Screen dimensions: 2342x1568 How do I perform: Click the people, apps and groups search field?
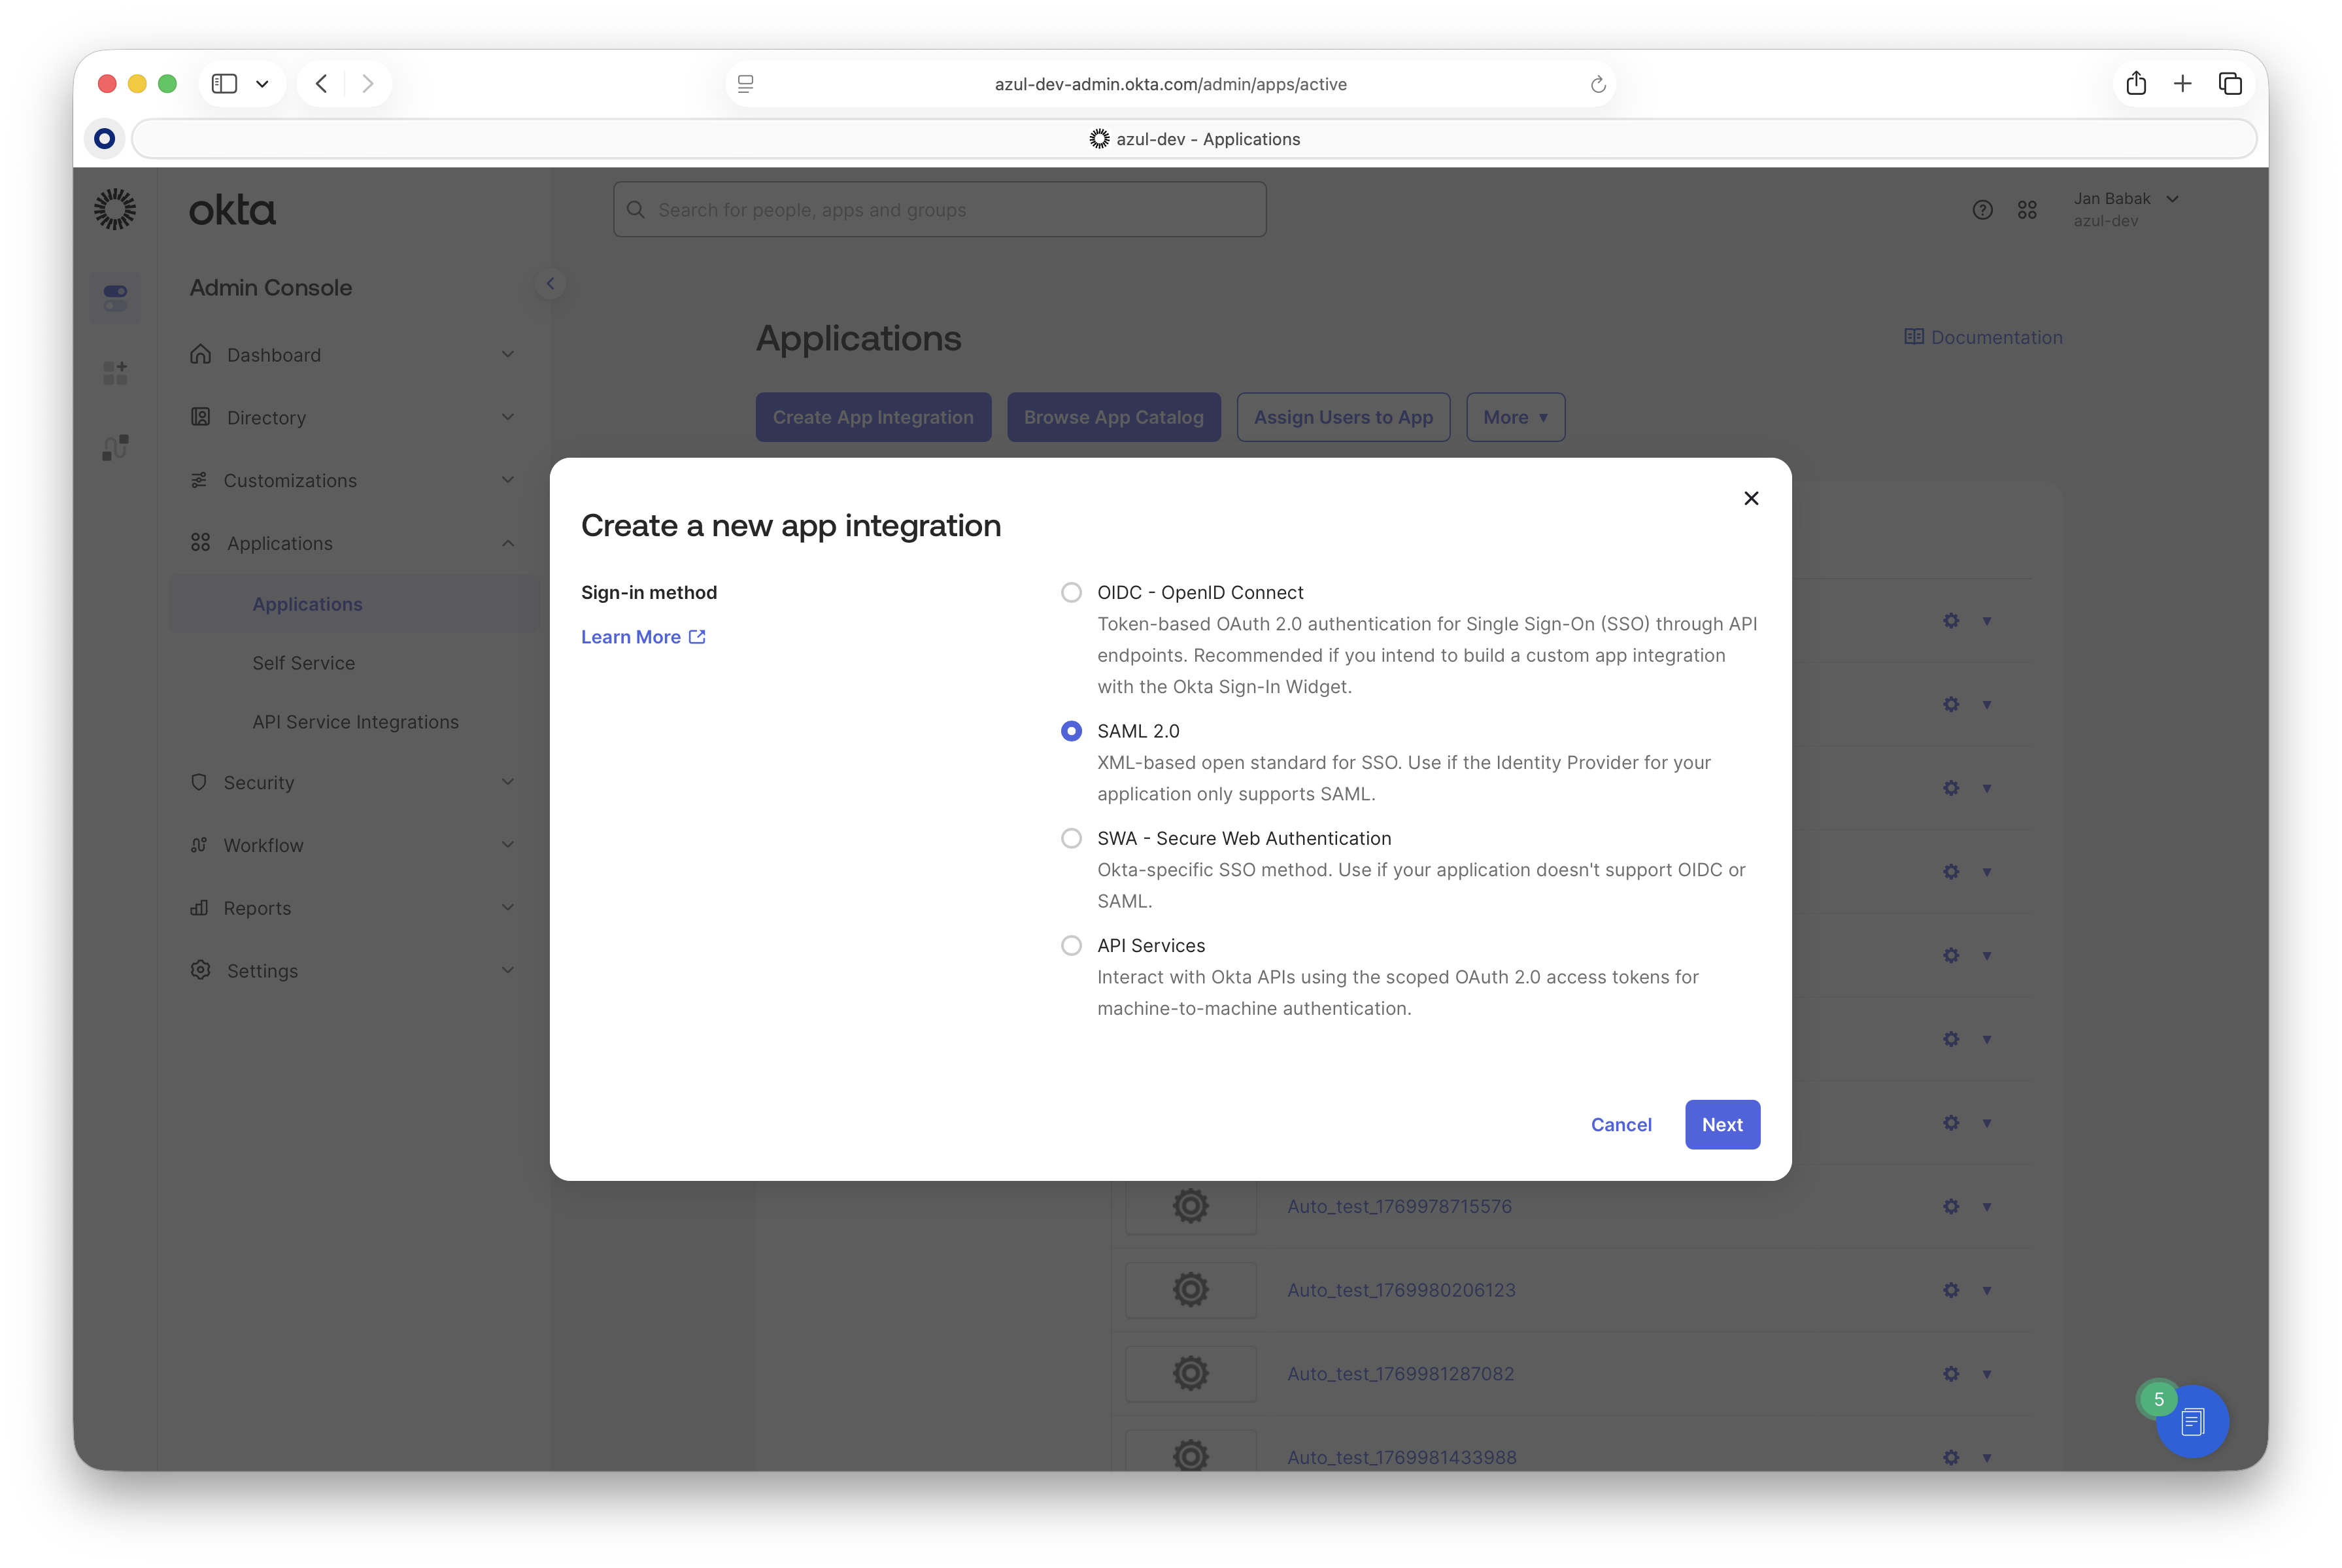[939, 210]
